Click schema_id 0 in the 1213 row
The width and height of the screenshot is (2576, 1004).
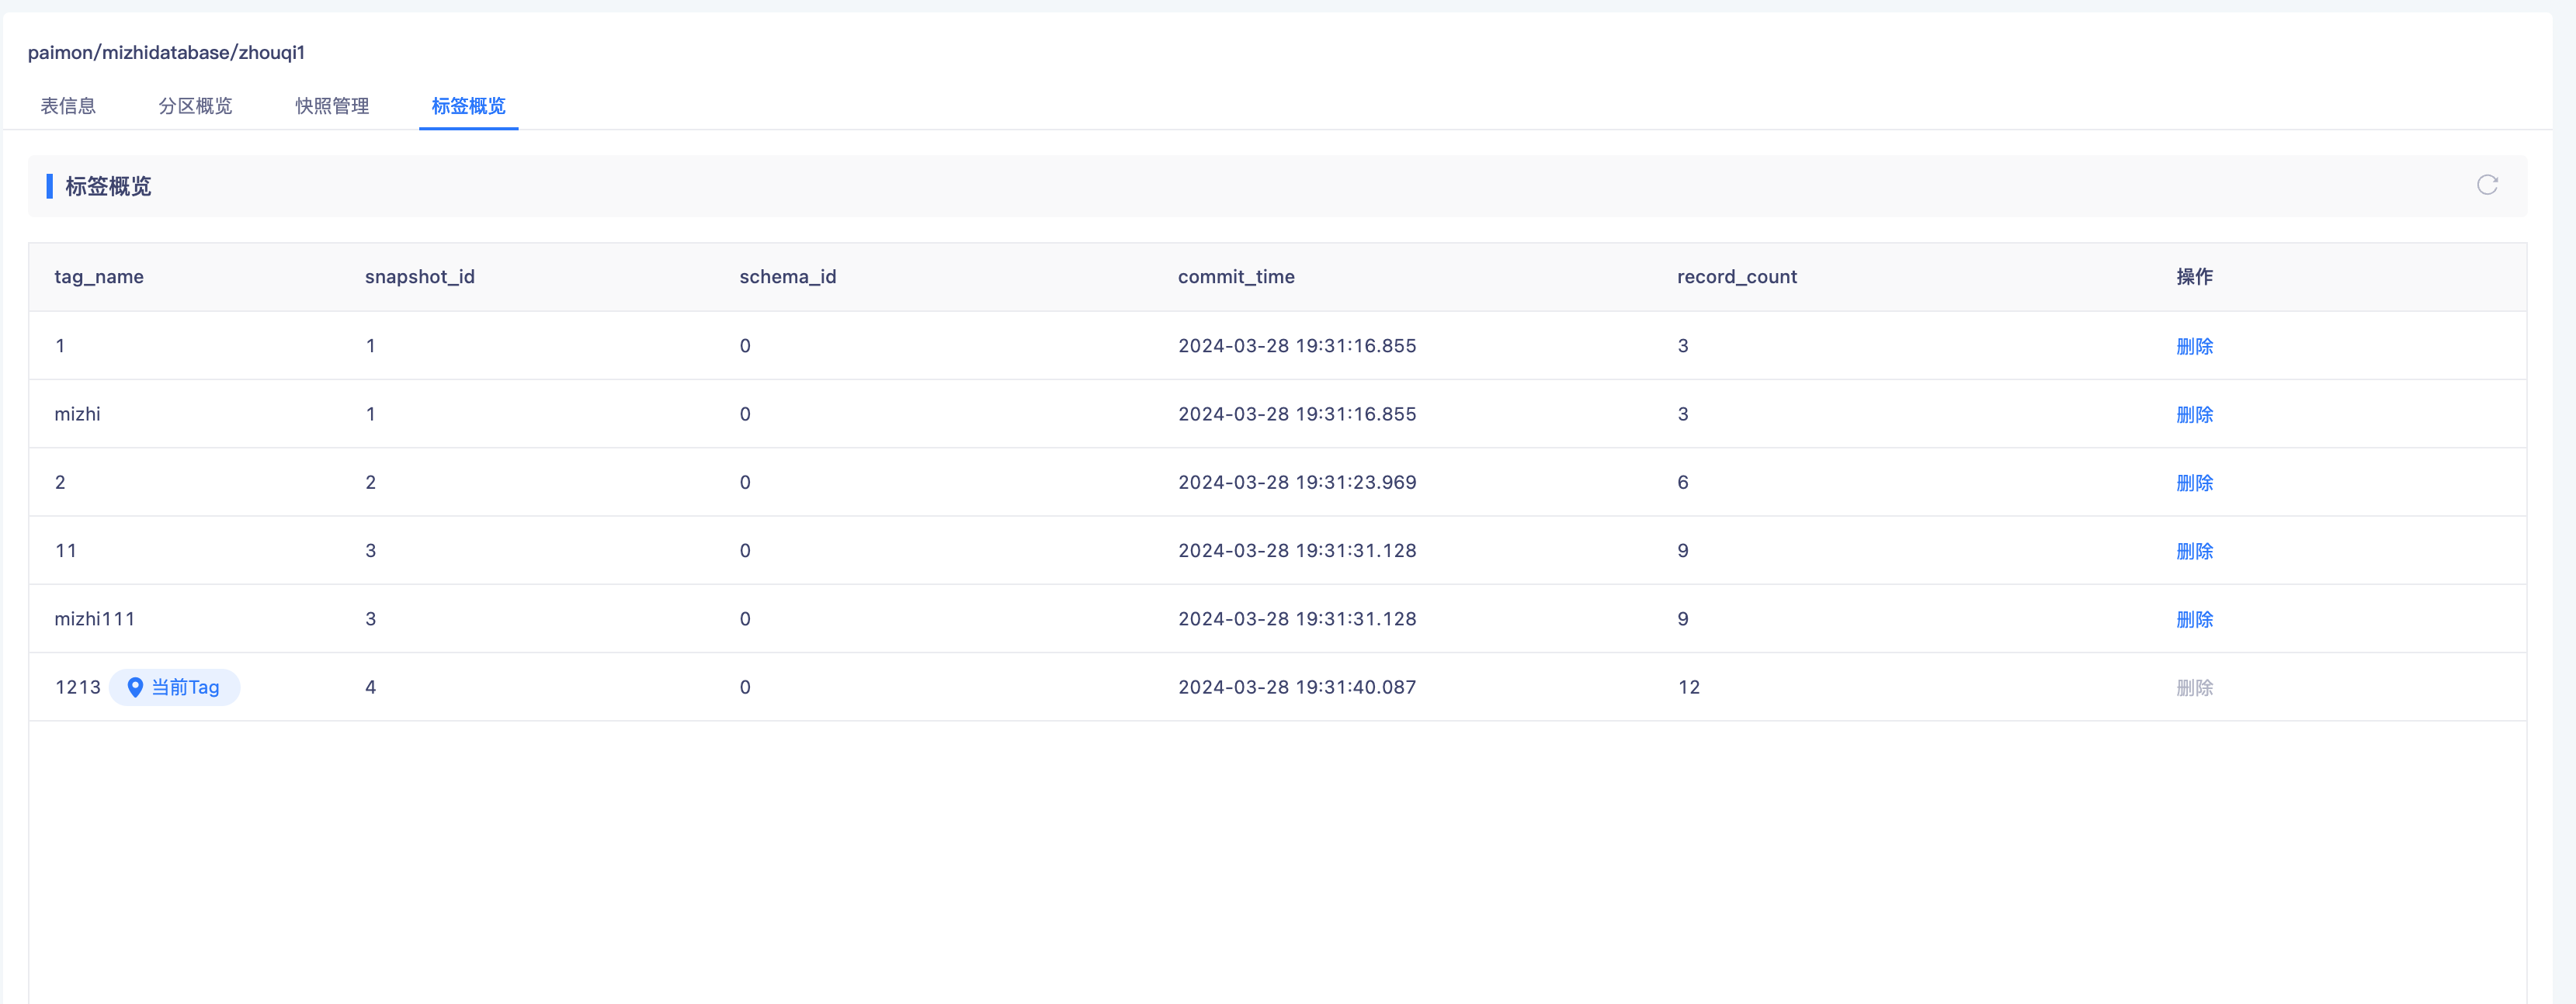(x=745, y=687)
